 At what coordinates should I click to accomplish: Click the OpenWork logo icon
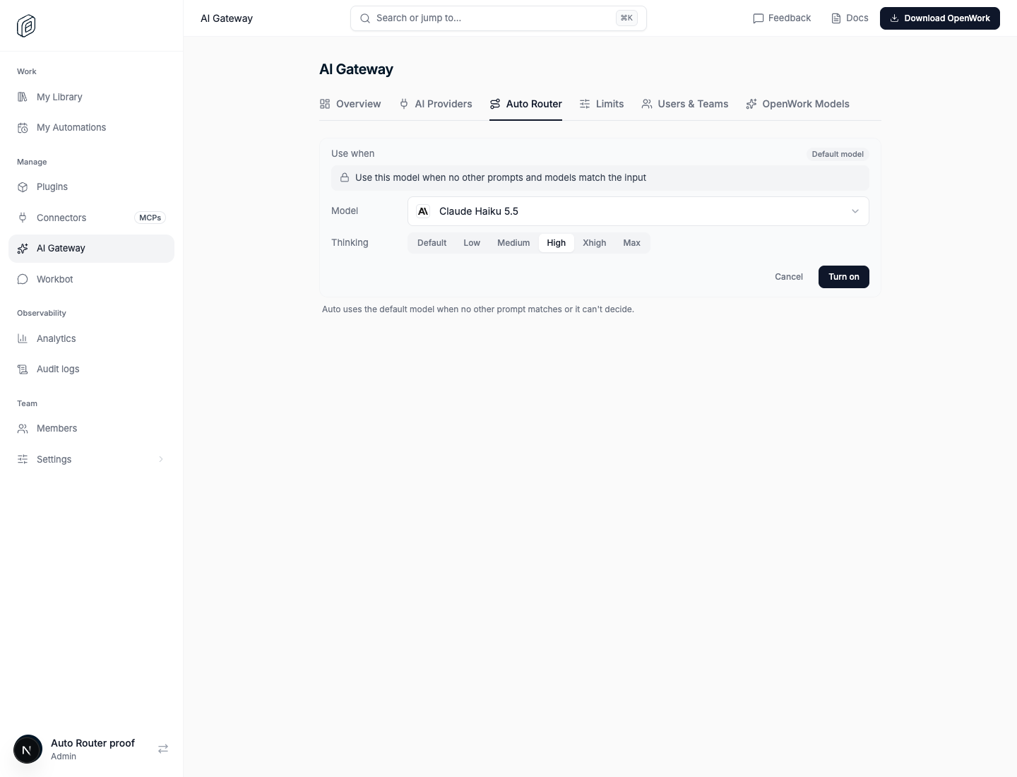tap(26, 26)
